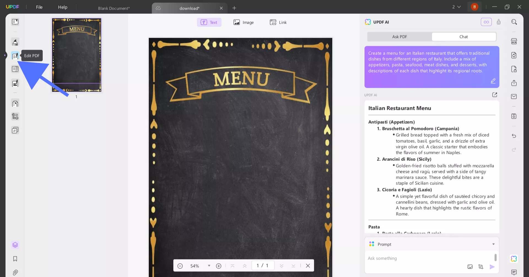Screen dimensions: 529x277
Task: Open the Organize Pages tool
Action: tap(15, 104)
